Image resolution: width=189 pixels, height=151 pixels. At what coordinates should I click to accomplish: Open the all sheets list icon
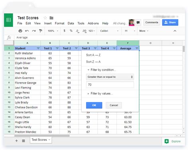24,141
